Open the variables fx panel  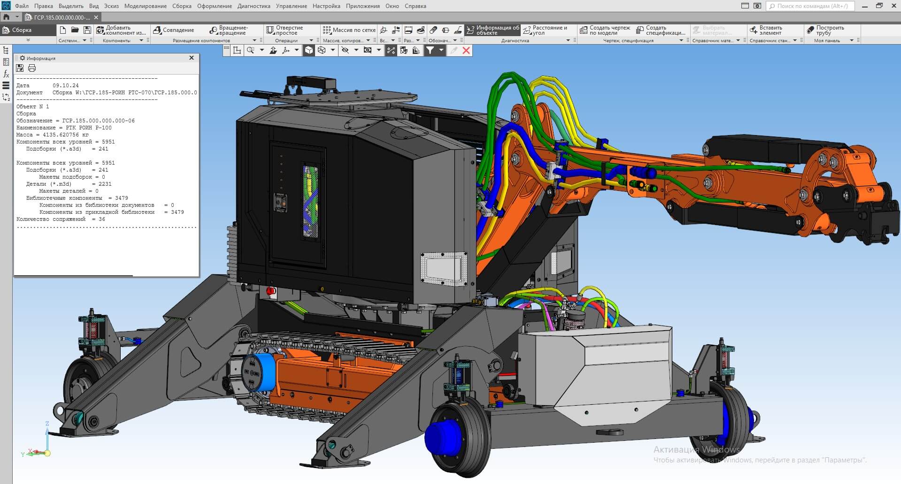(x=6, y=74)
